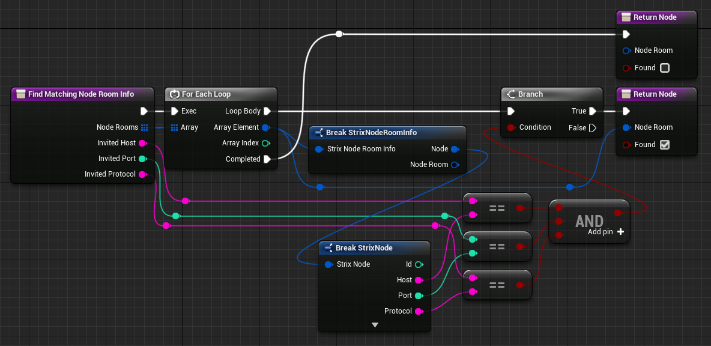This screenshot has width=711, height=346.
Task: Click the Port output pin on Break StrixNode
Action: tap(419, 296)
